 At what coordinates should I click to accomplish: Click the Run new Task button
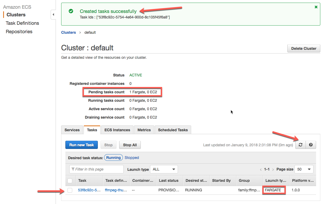(x=81, y=145)
